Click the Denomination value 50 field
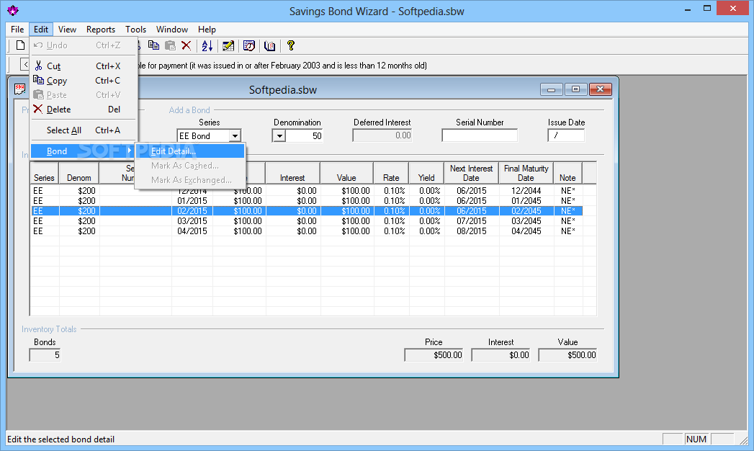The height and width of the screenshot is (451, 754). point(305,136)
